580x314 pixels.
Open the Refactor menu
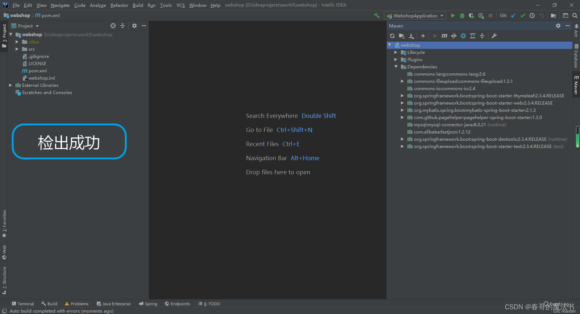pos(119,5)
